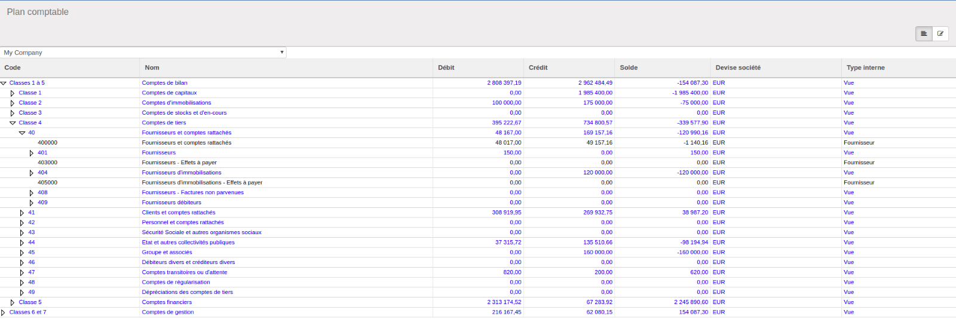The height and width of the screenshot is (319, 956).
Task: Open the Comptes de capitaux account
Action: 169,93
